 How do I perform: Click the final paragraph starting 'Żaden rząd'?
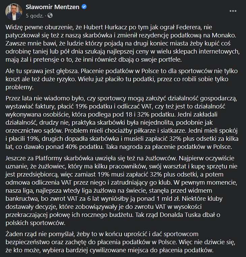120,242
